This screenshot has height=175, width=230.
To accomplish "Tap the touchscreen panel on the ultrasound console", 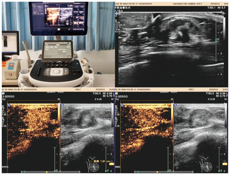I will pyautogui.click(x=57, y=51).
